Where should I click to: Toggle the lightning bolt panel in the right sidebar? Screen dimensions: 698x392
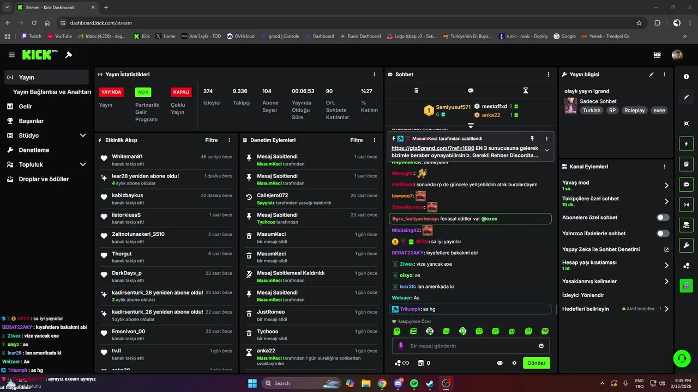[x=686, y=144]
